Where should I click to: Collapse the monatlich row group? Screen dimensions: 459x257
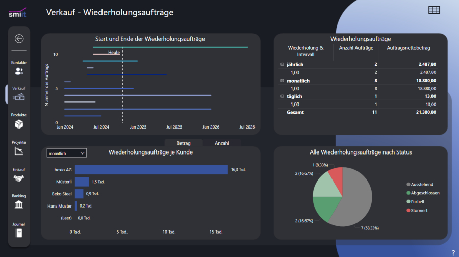coord(282,81)
